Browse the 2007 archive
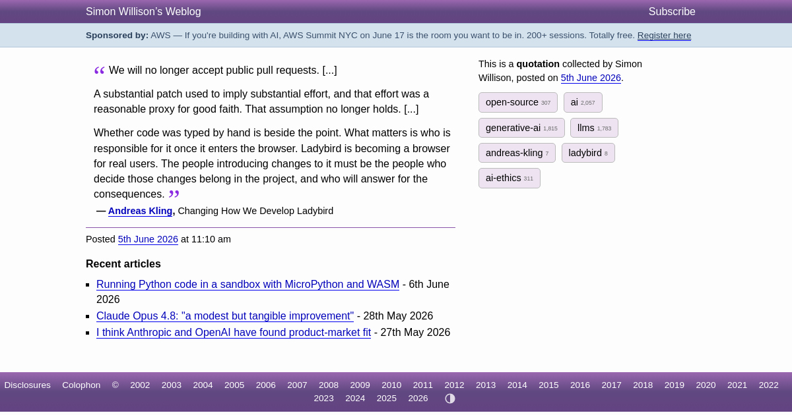 (297, 385)
